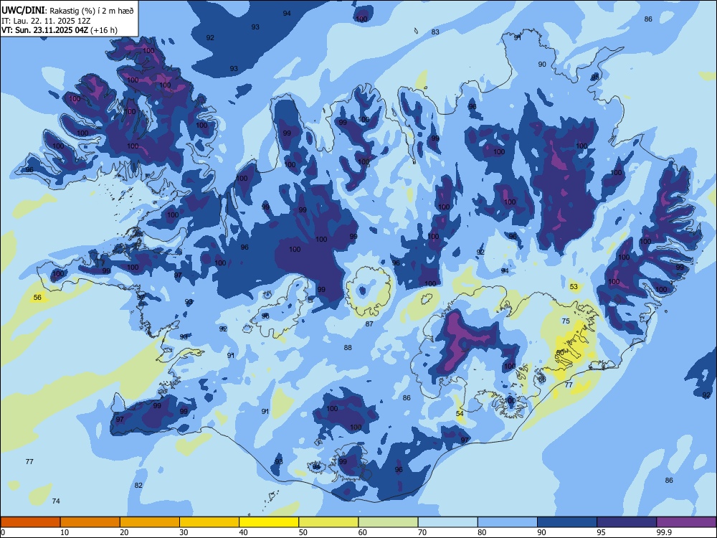Click the '95' legend tick label

click(x=601, y=532)
